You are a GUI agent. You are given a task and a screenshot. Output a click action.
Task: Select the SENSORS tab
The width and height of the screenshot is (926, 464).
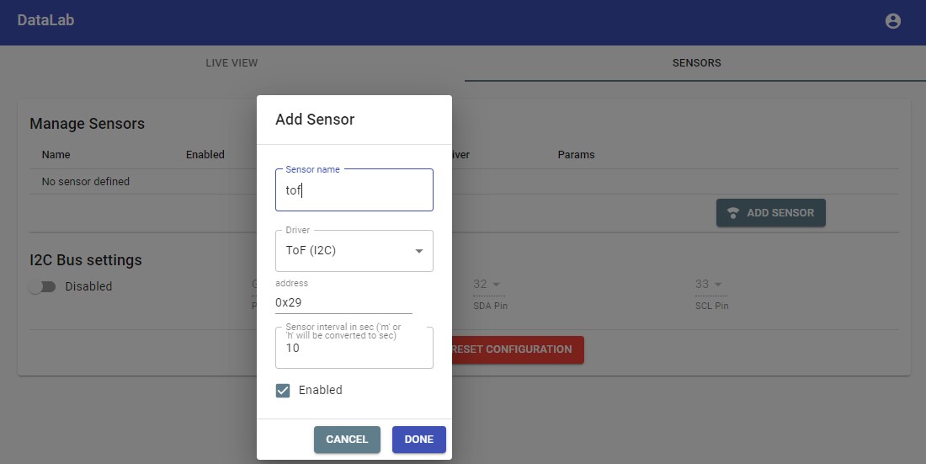pyautogui.click(x=695, y=63)
